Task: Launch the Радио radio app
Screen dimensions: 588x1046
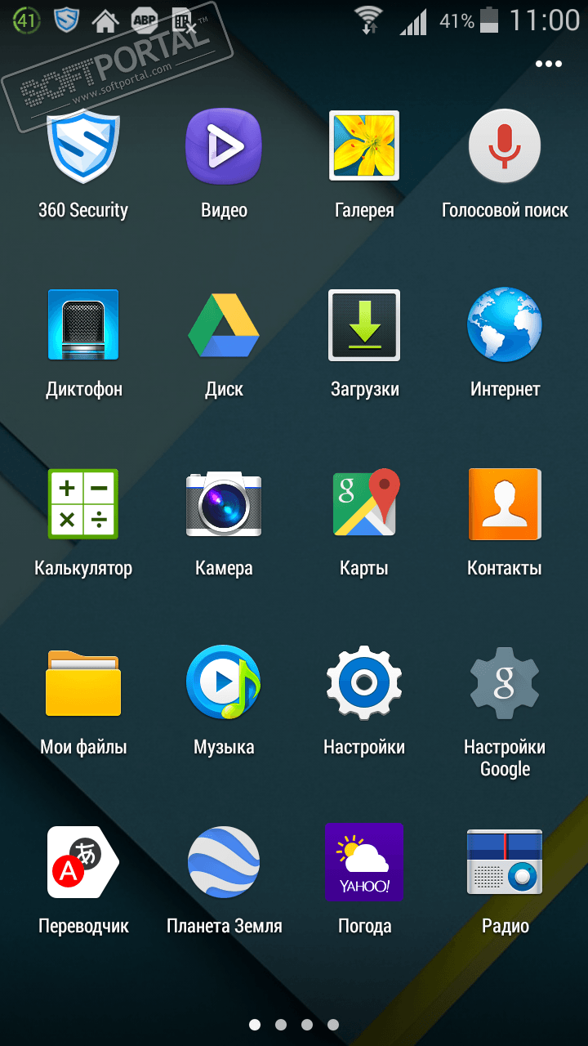Action: point(505,862)
